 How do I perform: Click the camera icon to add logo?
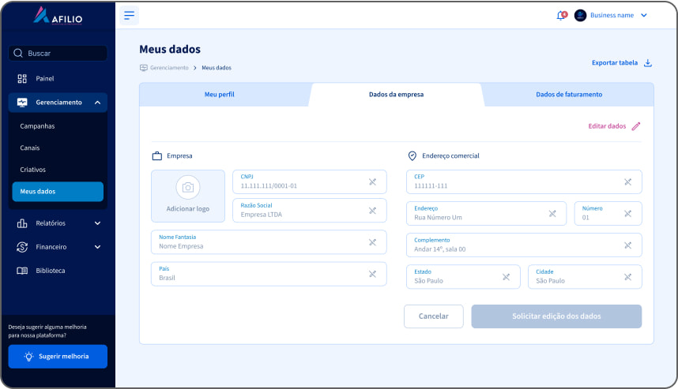[187, 187]
